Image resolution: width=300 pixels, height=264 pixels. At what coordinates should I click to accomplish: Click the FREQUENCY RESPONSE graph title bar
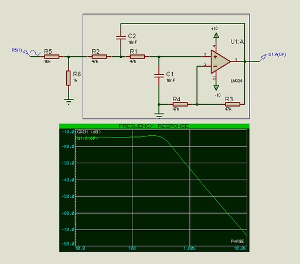coord(154,126)
